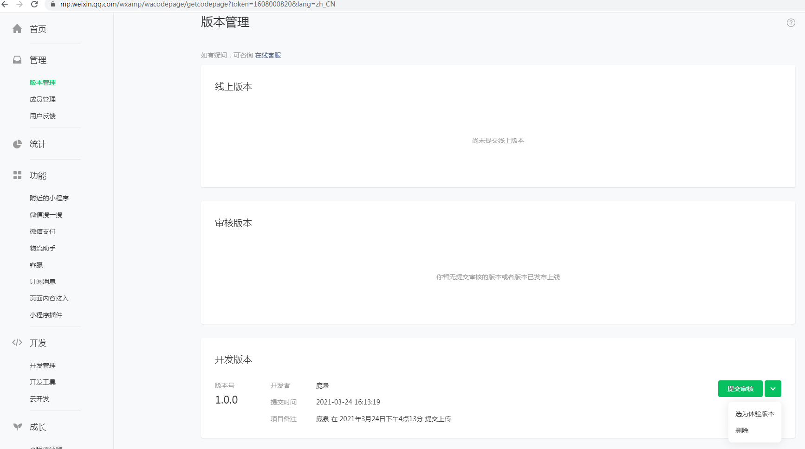Click the 开发 code brackets icon
The image size is (805, 449).
tap(17, 343)
